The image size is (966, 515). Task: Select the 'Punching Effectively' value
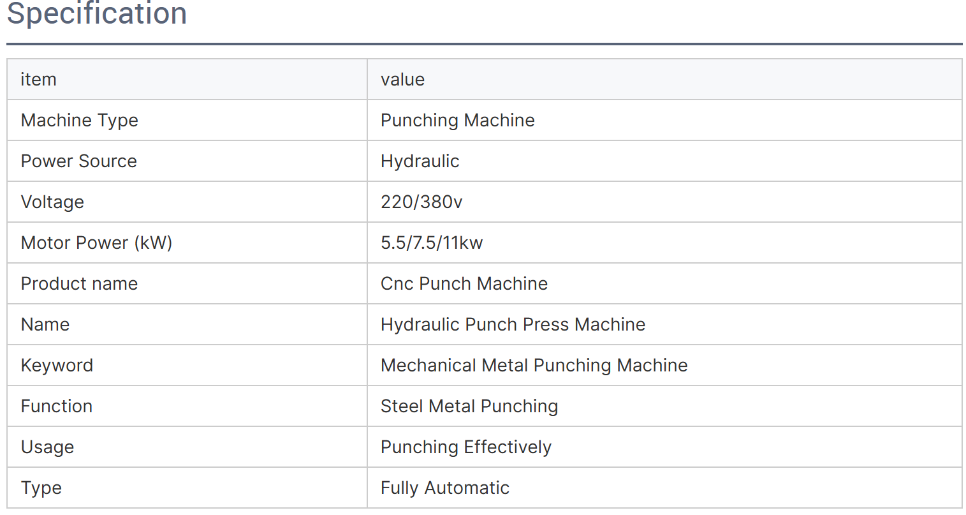[465, 447]
